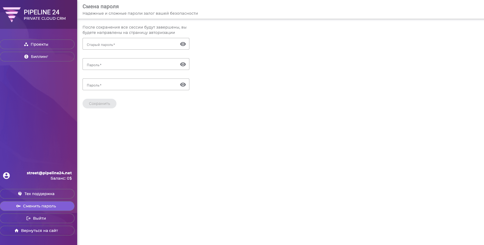484x245 pixels.
Task: Toggle visibility of the first new password field
Action: tap(183, 64)
